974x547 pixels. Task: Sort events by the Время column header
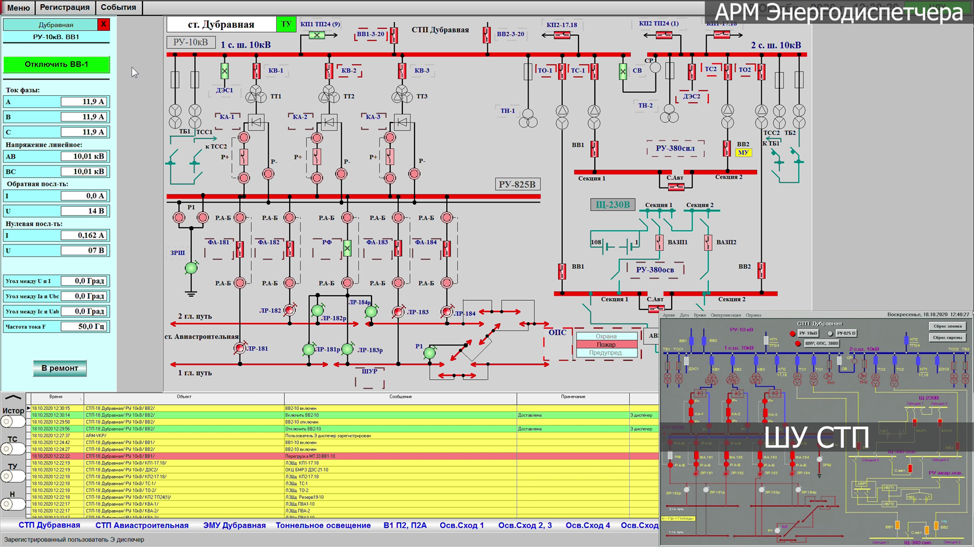click(56, 397)
